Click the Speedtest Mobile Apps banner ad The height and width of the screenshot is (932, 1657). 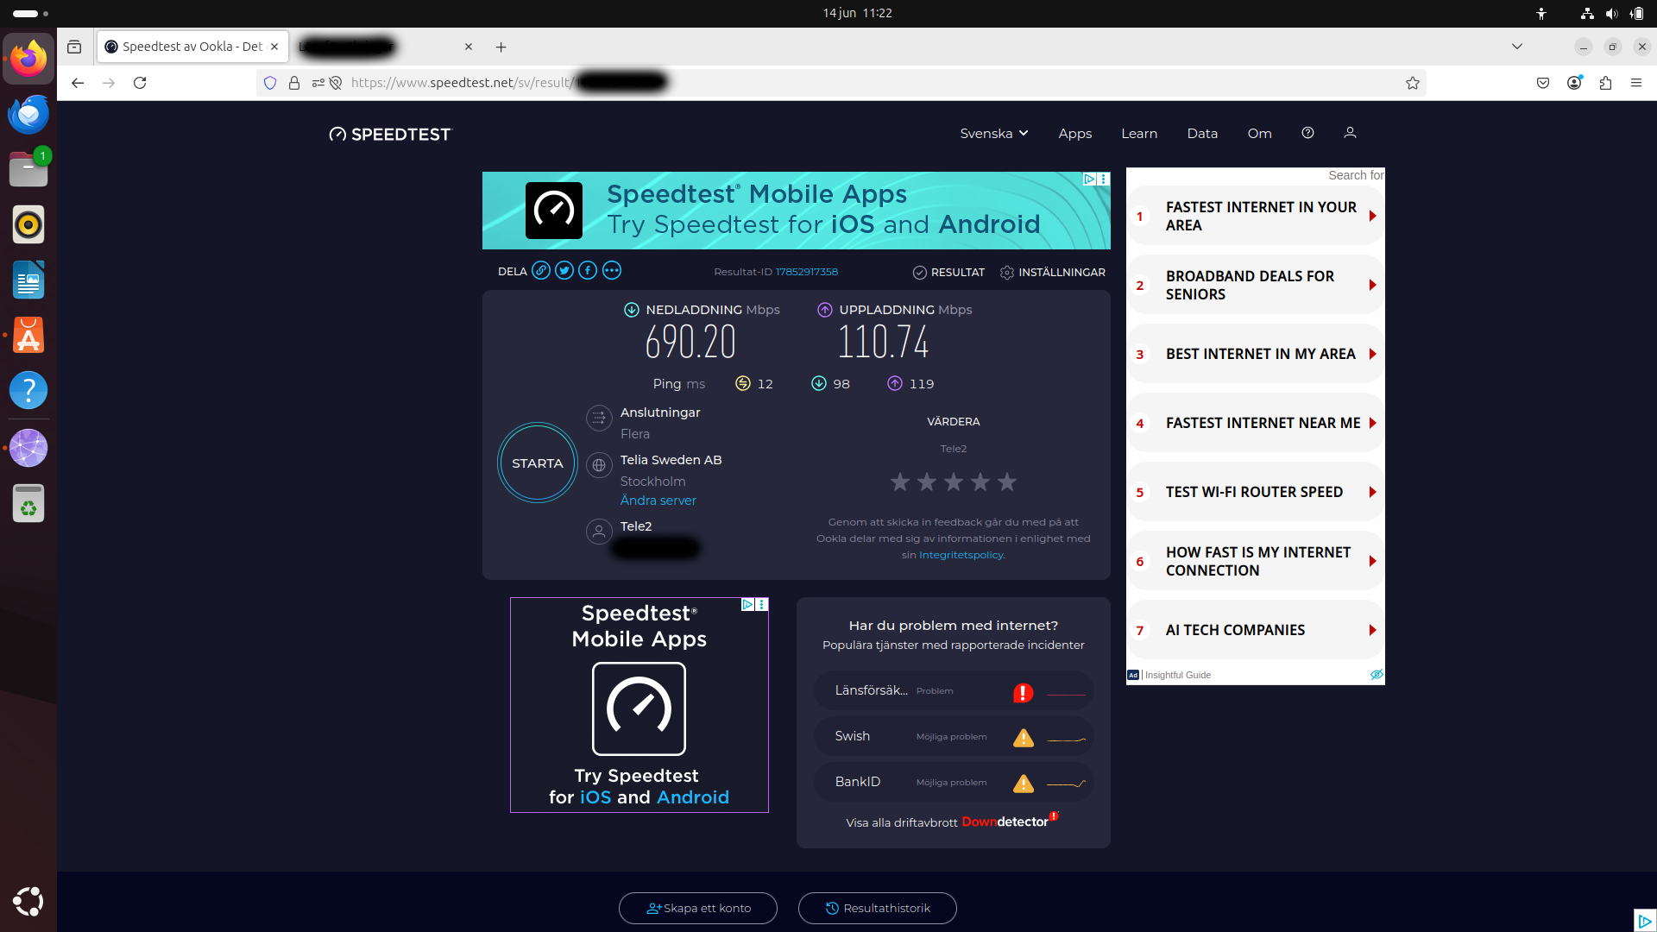click(x=797, y=211)
